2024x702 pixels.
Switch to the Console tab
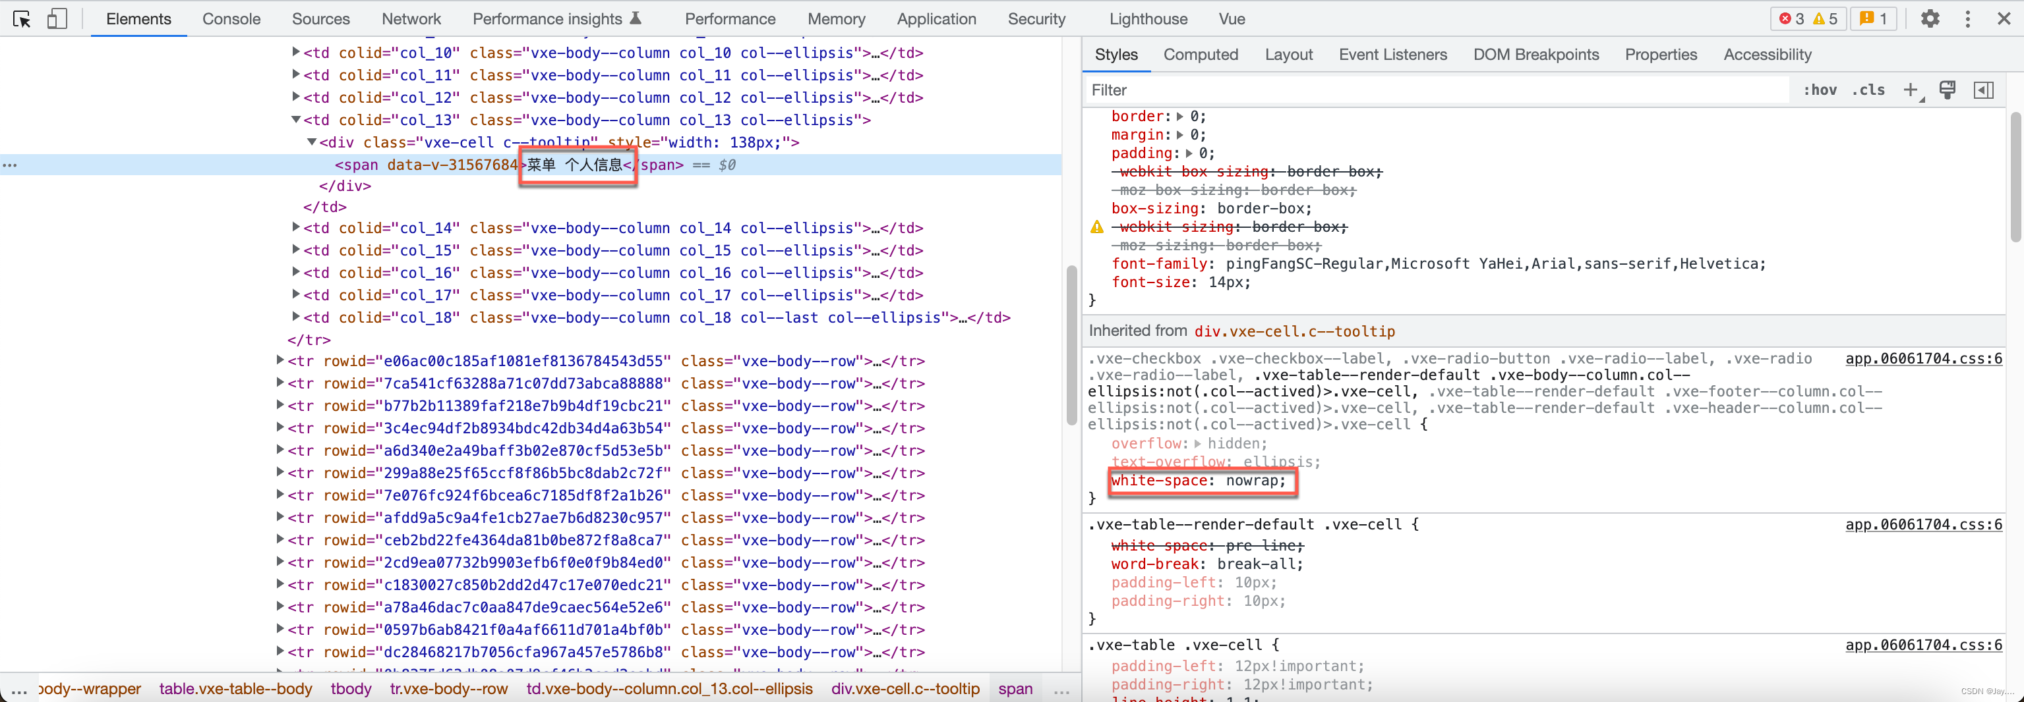point(231,19)
